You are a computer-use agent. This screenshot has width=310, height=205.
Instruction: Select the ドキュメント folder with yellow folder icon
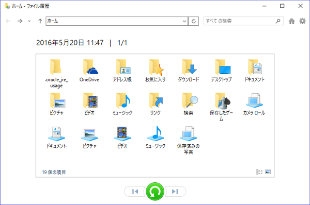pyautogui.click(x=254, y=71)
